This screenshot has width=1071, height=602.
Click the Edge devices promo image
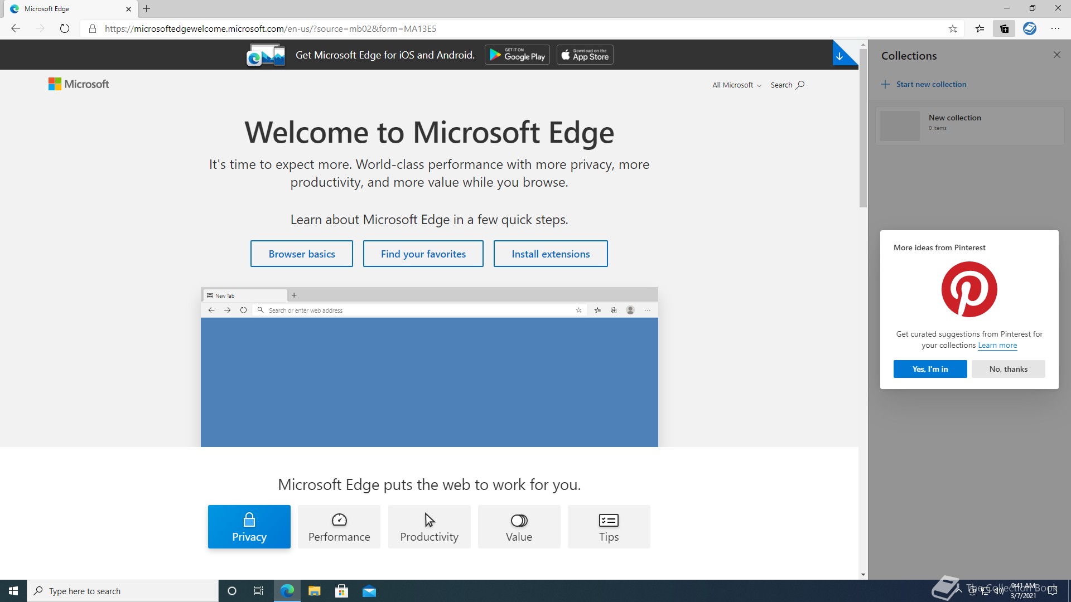click(266, 55)
